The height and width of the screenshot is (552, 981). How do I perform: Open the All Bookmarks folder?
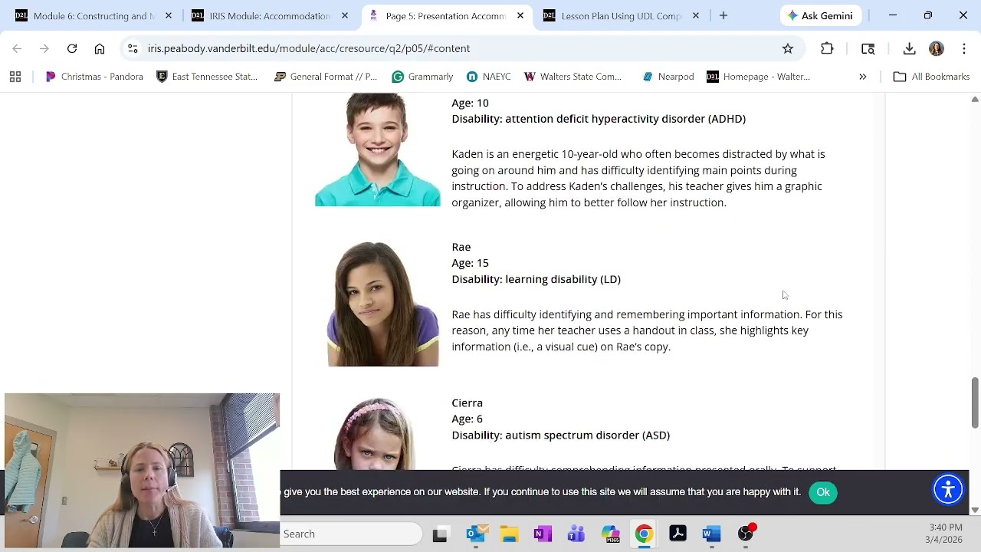931,77
